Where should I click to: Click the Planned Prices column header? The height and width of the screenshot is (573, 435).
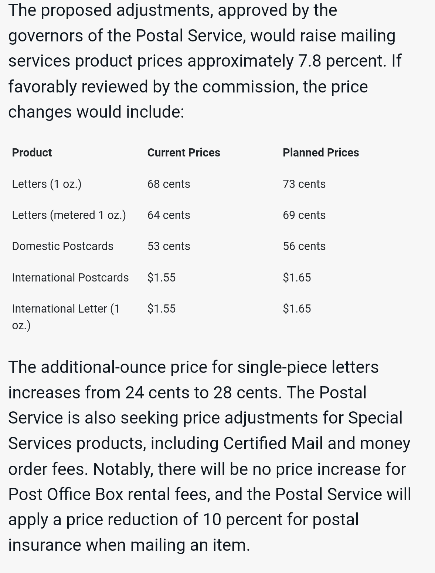pos(321,152)
